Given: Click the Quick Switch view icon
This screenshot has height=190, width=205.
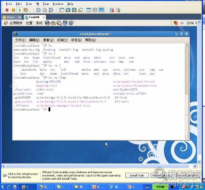Looking at the screenshot, I should tap(68, 10).
